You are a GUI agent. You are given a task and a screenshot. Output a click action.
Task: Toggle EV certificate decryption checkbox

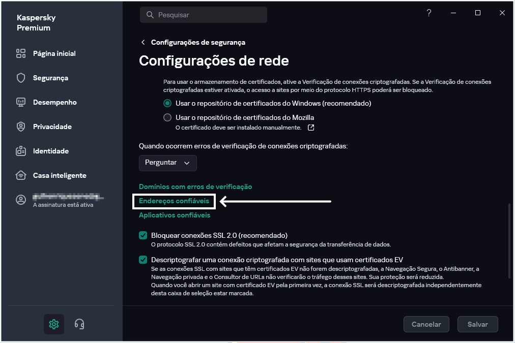point(143,260)
